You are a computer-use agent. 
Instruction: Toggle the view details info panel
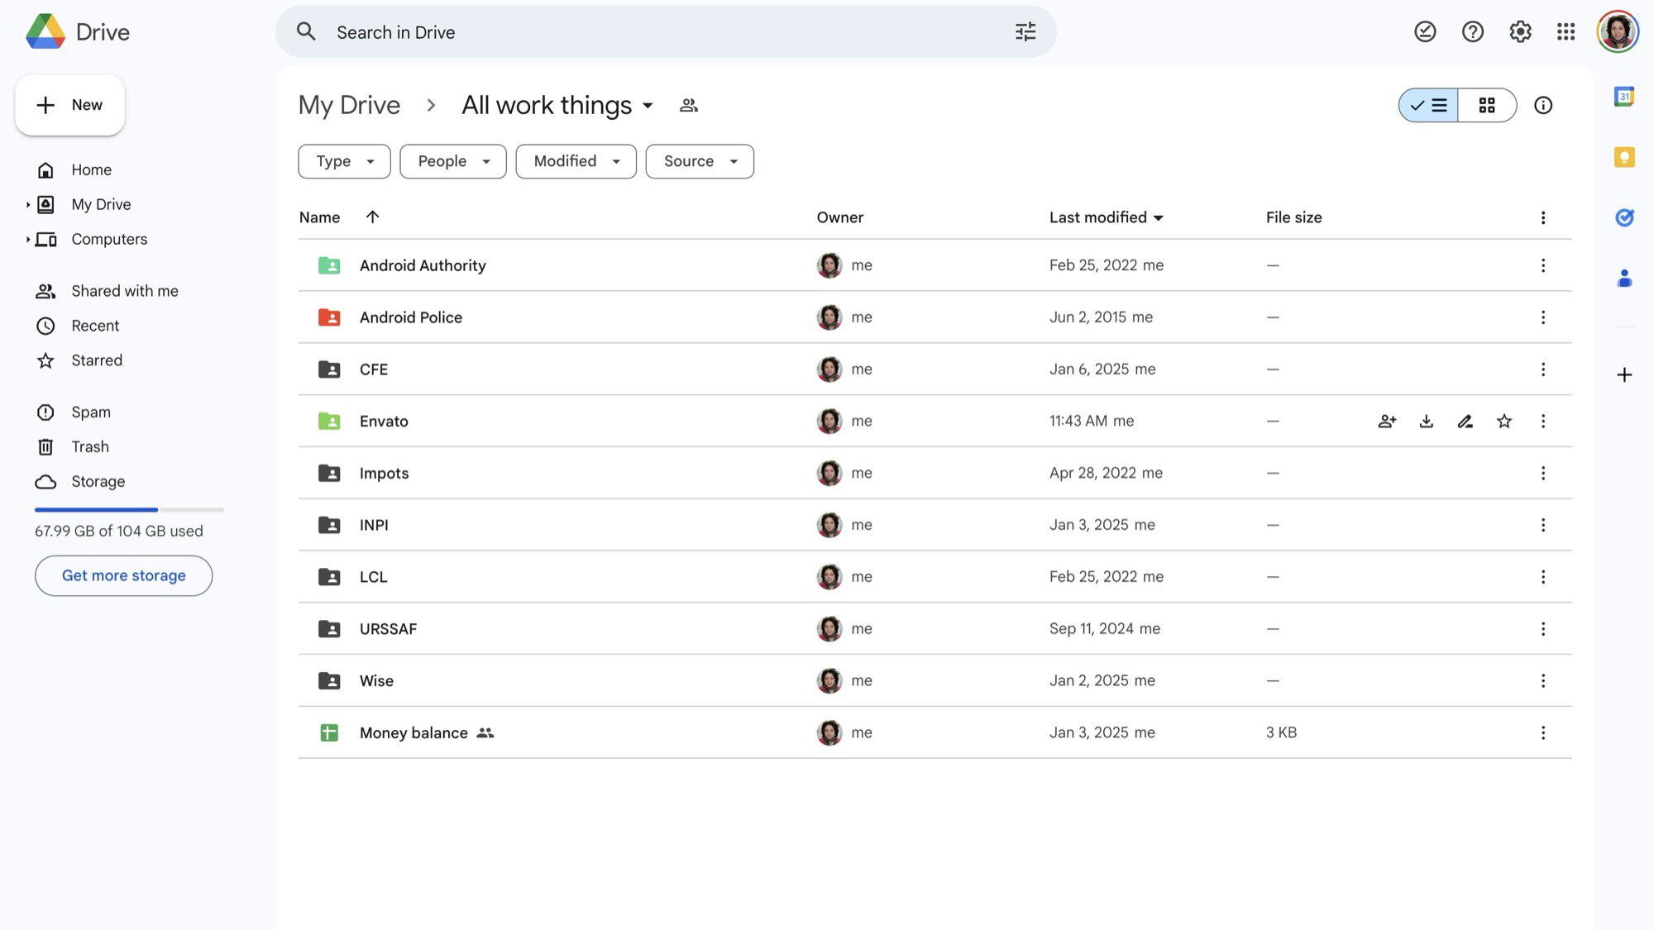coord(1543,105)
